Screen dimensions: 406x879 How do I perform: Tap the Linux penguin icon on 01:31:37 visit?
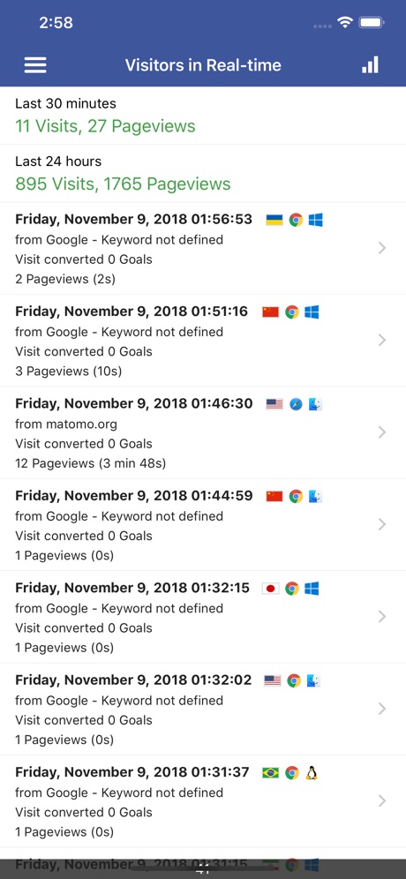(312, 773)
